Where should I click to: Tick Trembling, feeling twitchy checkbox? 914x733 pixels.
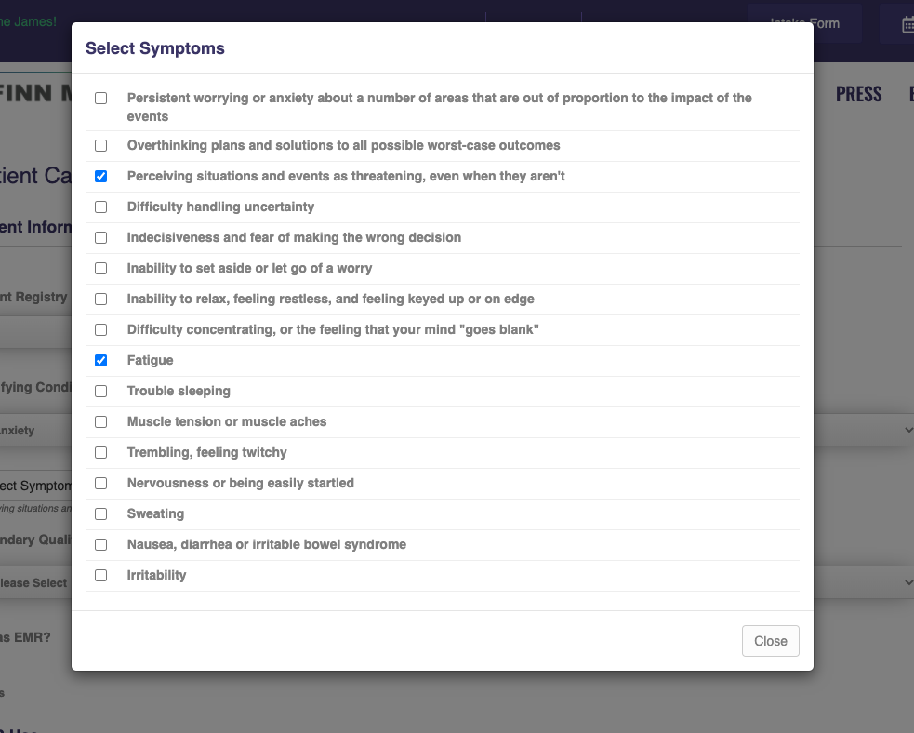(101, 452)
